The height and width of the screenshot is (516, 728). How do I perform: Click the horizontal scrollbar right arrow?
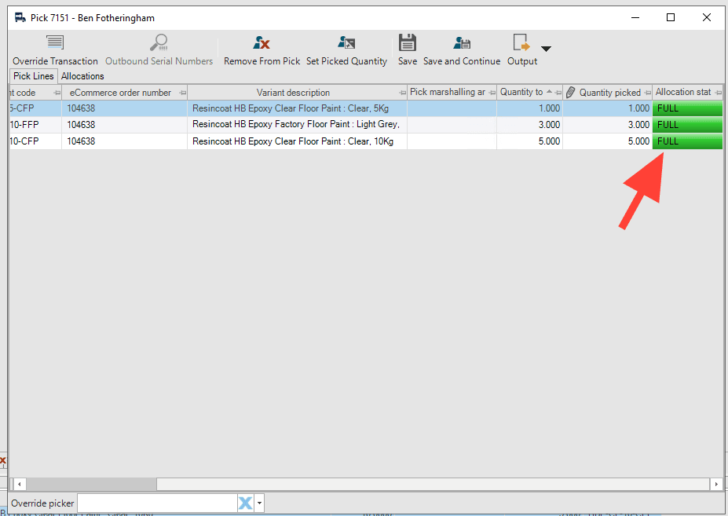[716, 484]
